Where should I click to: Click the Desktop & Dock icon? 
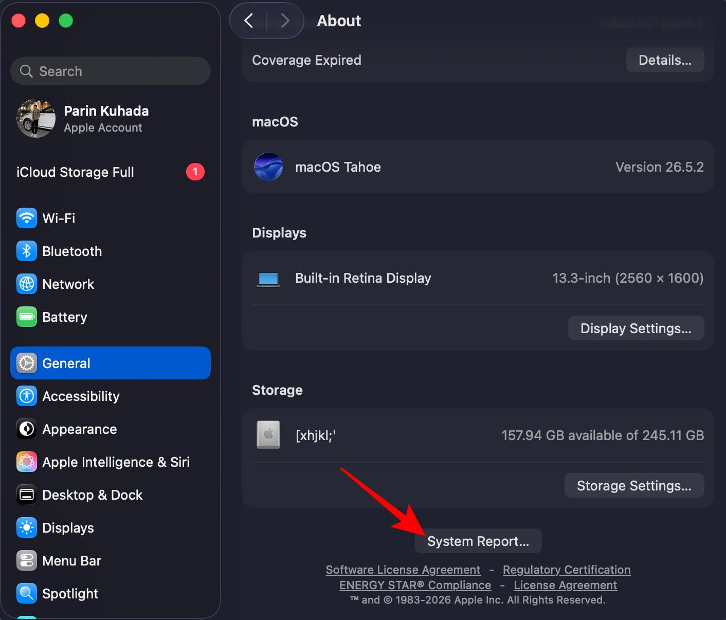[27, 495]
